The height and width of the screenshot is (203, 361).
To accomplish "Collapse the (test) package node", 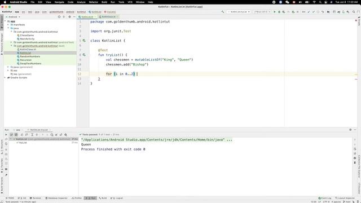I will pyautogui.click(x=11, y=46).
